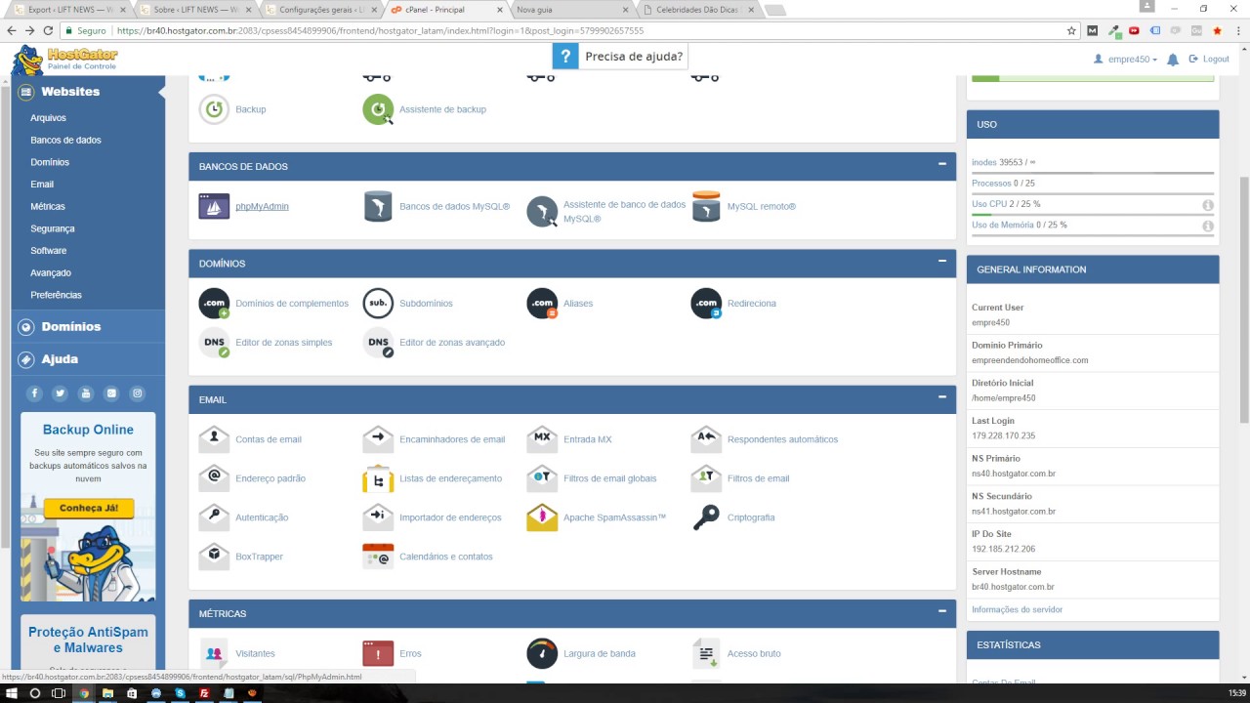Open HostGator Twitter icon in sidebar

pos(60,393)
